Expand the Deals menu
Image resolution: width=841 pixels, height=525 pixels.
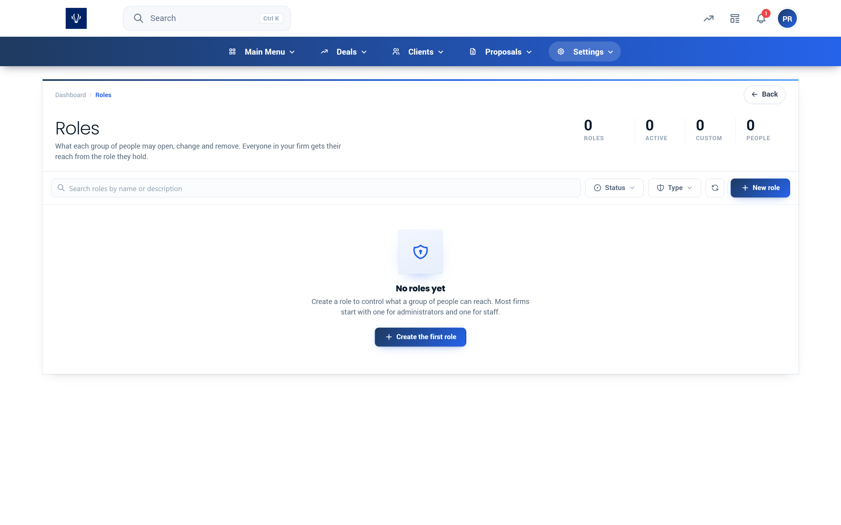pyautogui.click(x=344, y=52)
